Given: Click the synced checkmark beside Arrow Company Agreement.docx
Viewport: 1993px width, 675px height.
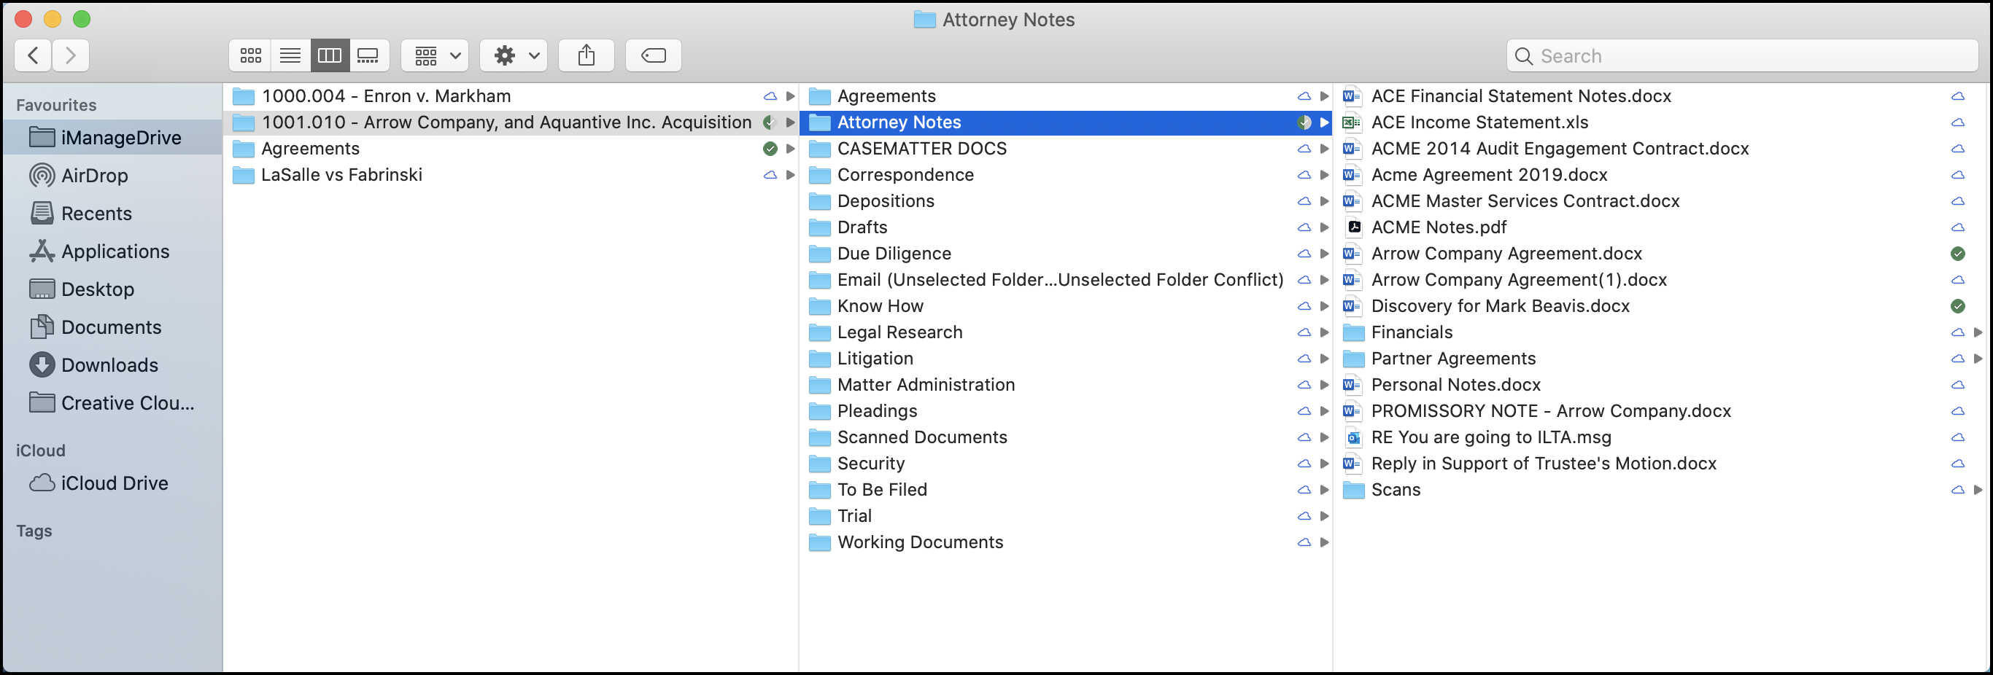Looking at the screenshot, I should tap(1957, 254).
